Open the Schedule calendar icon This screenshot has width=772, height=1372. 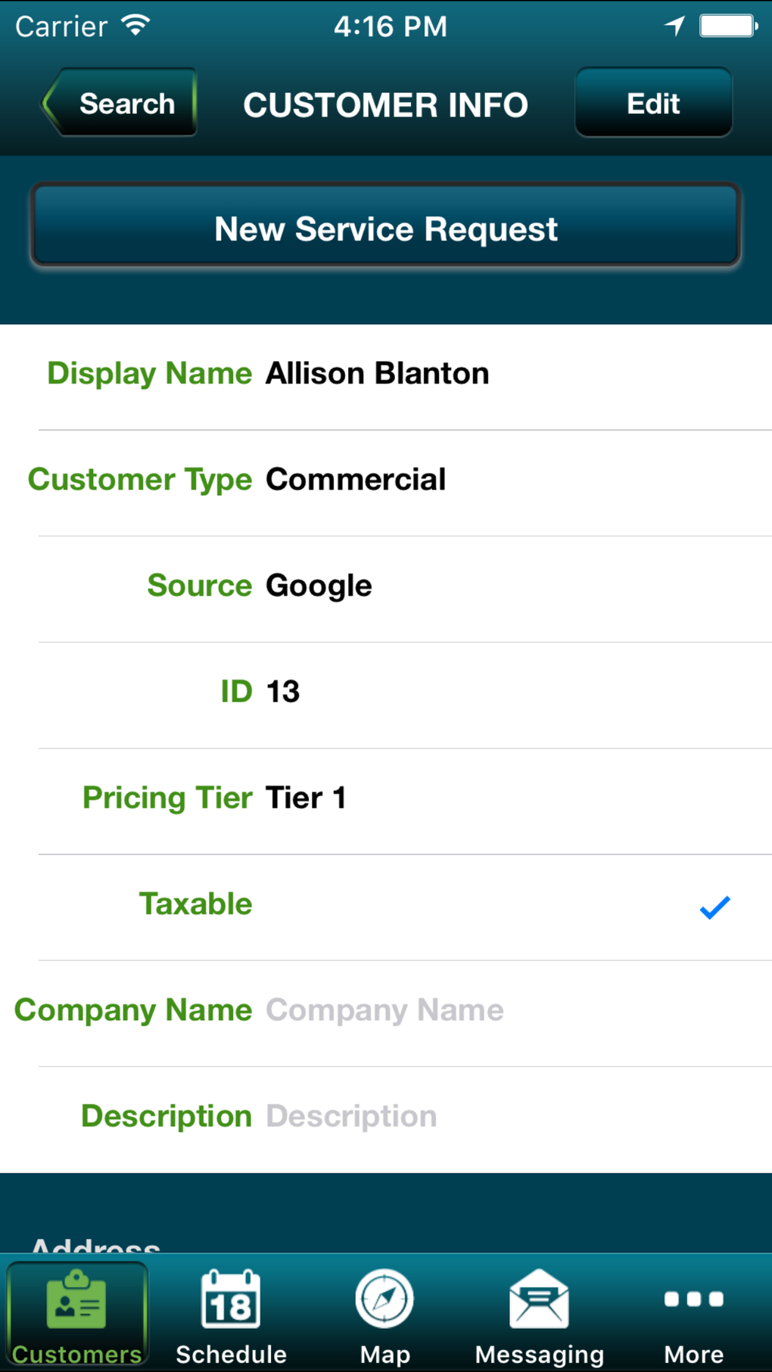tap(231, 1300)
